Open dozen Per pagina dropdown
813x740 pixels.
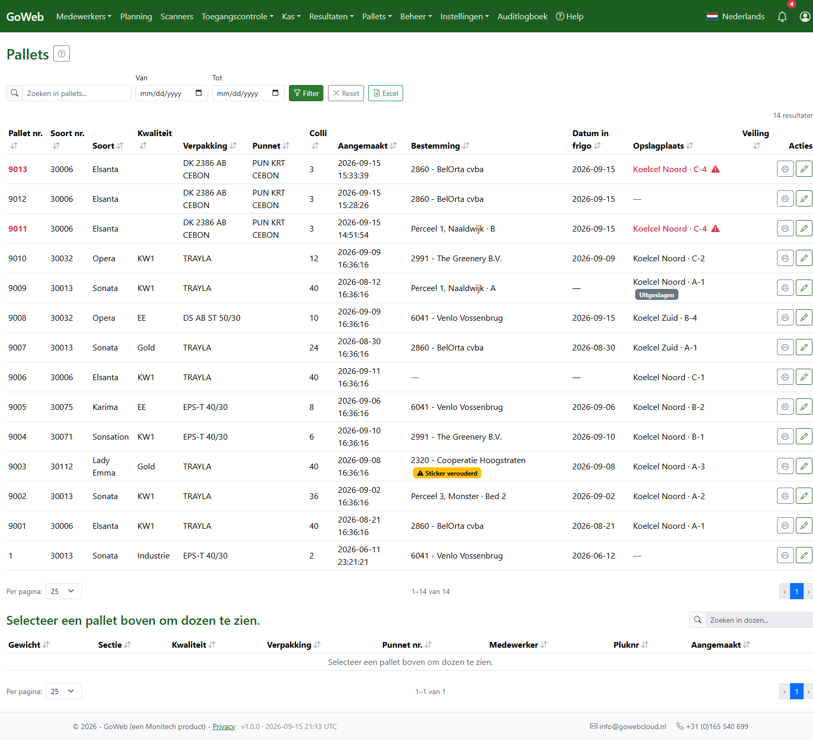point(64,692)
